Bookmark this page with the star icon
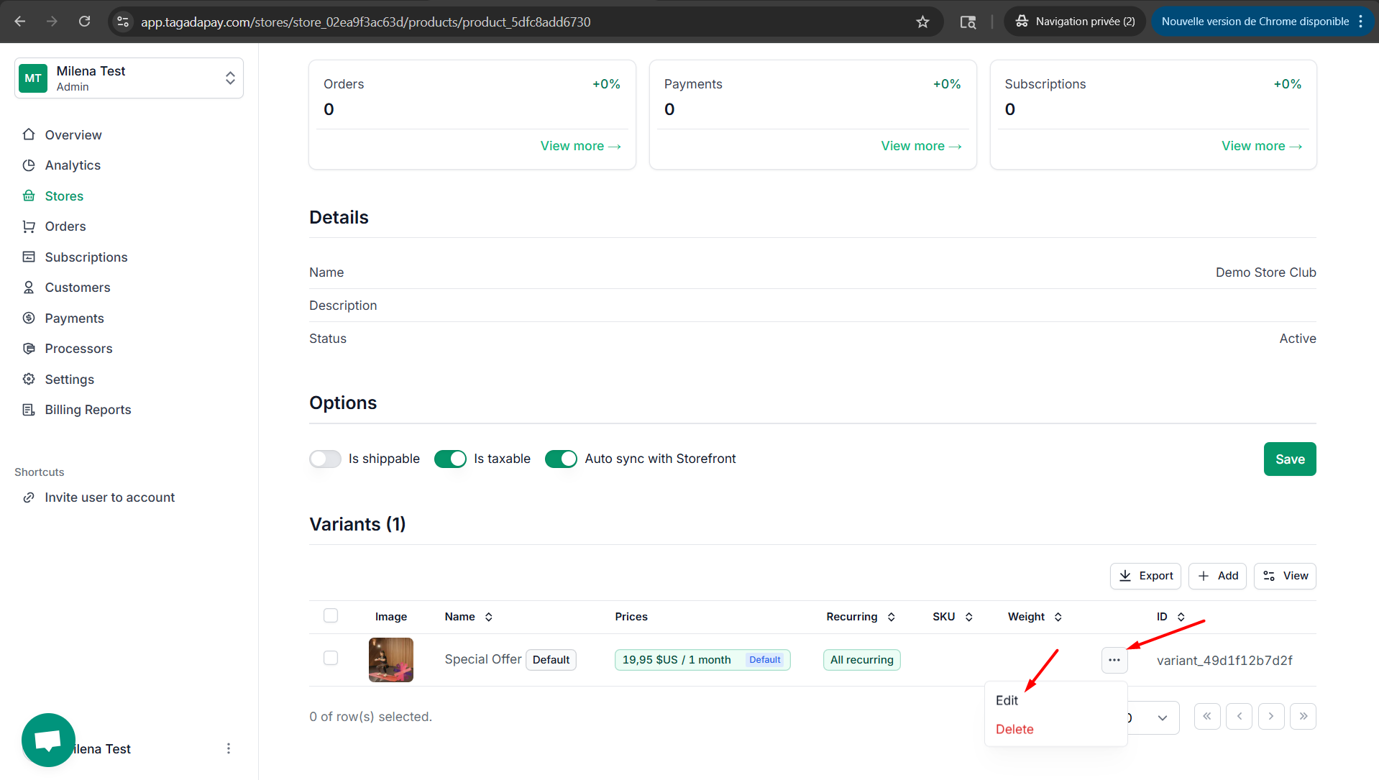Viewport: 1379px width, 780px height. (x=922, y=22)
